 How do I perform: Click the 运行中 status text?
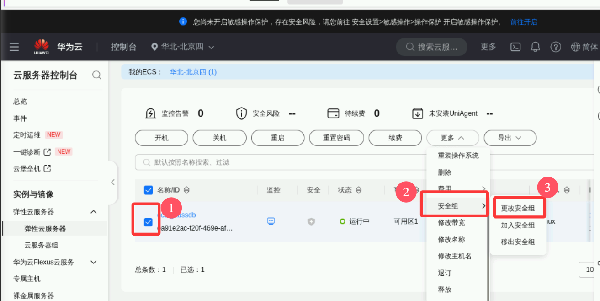point(360,221)
